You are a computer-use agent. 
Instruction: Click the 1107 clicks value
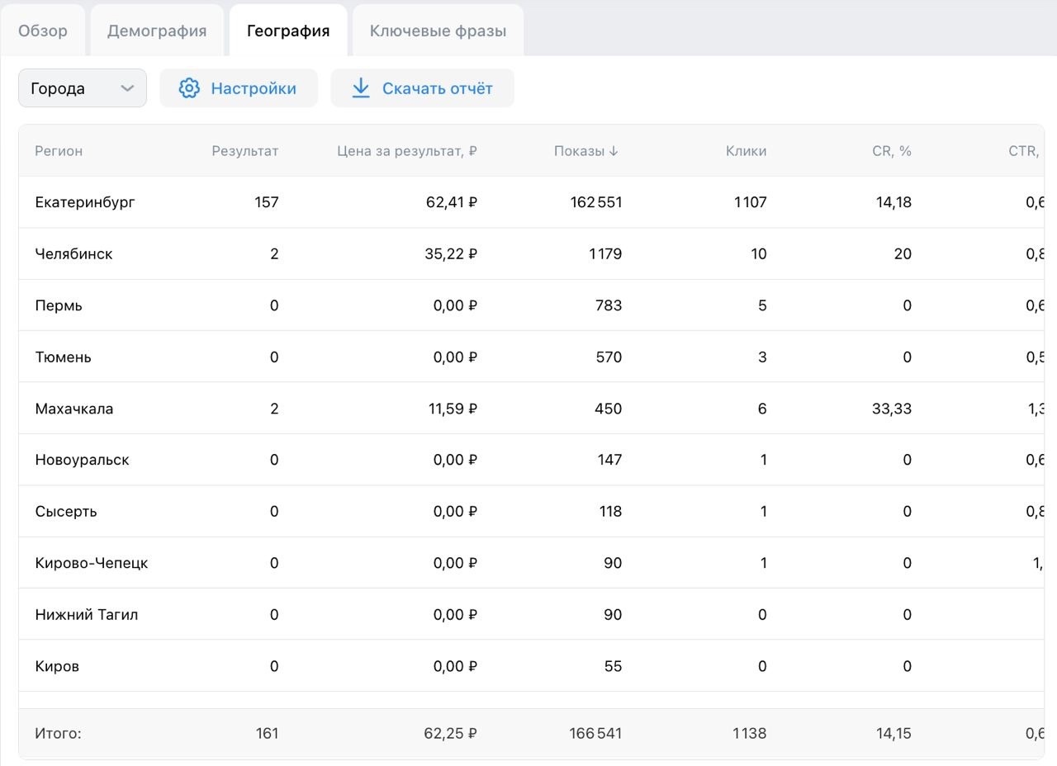pos(750,202)
